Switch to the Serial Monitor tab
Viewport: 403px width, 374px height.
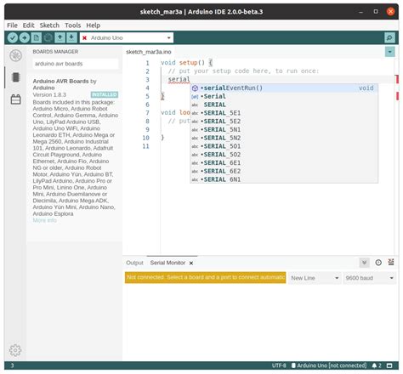click(167, 263)
